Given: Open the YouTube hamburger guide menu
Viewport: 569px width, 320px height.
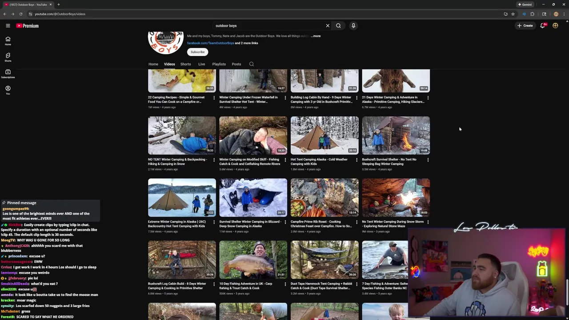Looking at the screenshot, I should pyautogui.click(x=8, y=26).
